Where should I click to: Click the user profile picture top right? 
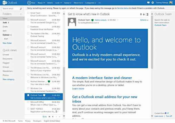[171, 3]
